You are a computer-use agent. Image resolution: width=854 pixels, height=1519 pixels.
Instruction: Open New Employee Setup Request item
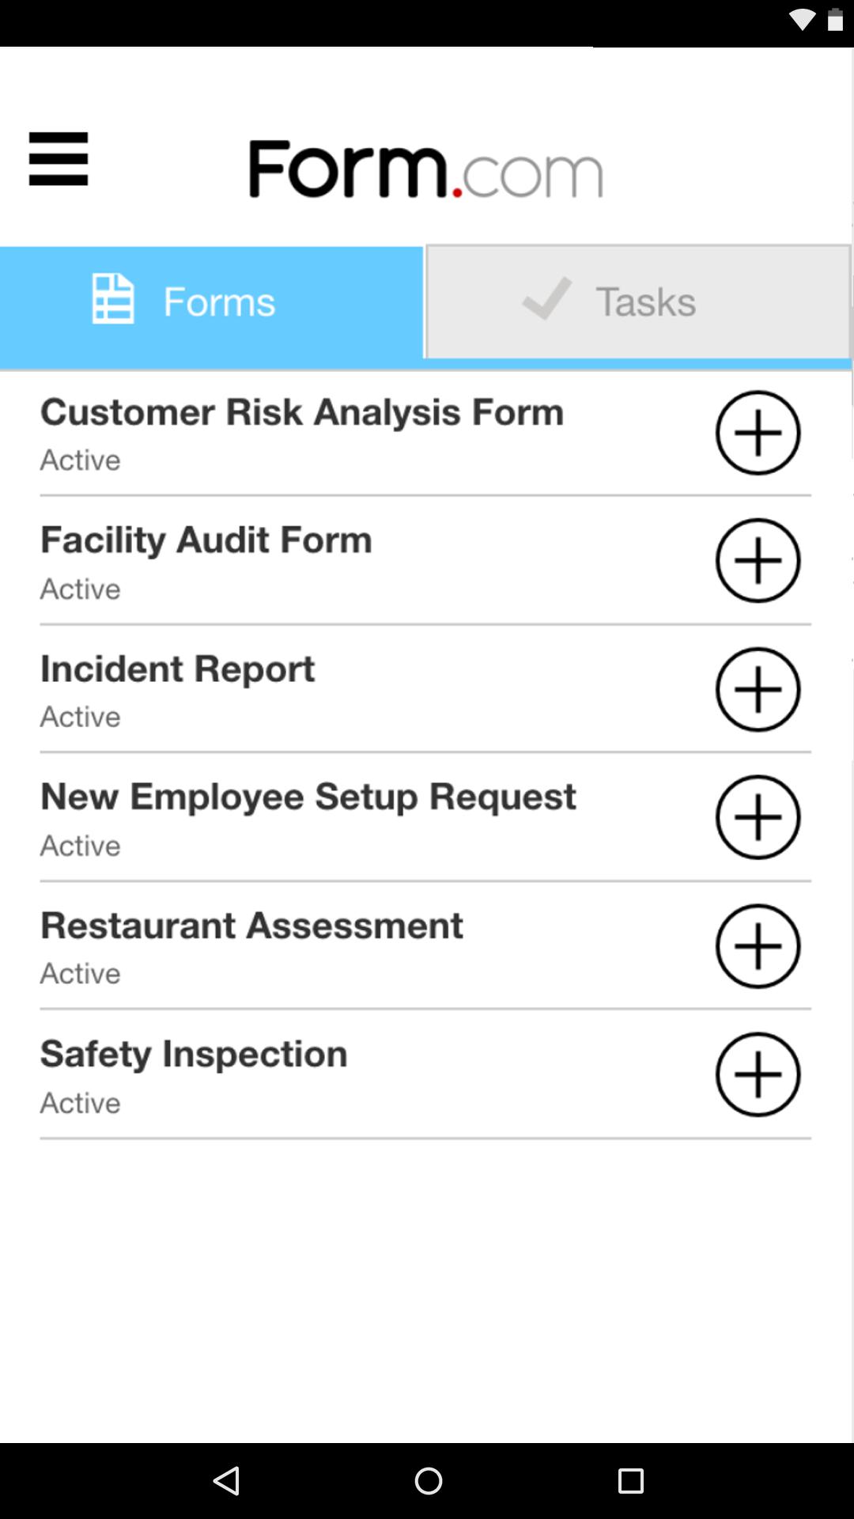308,797
